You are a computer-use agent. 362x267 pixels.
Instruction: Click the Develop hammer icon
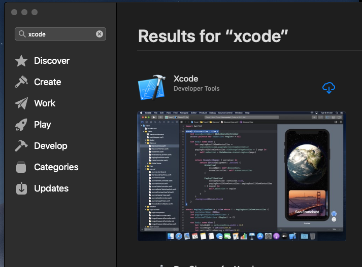(x=21, y=145)
